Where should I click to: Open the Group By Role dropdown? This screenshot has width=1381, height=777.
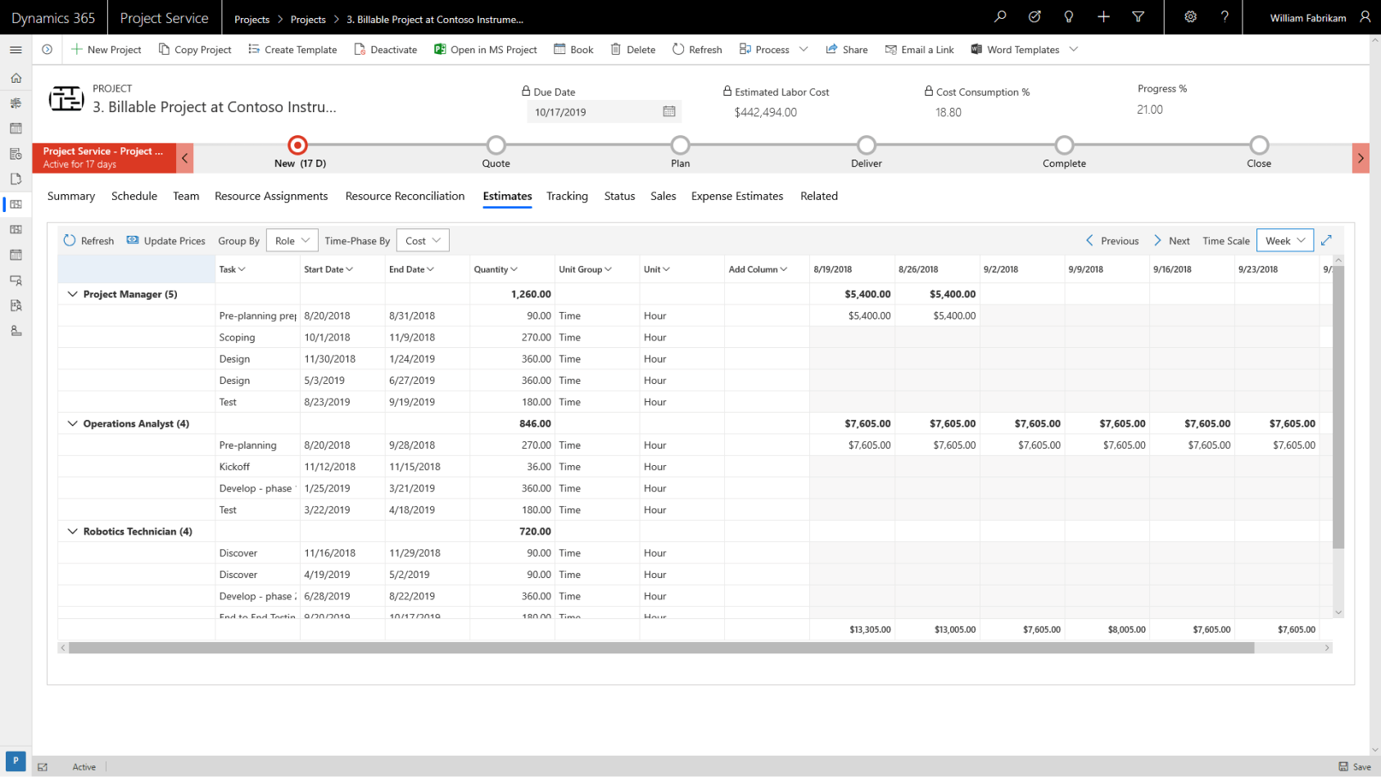tap(292, 240)
